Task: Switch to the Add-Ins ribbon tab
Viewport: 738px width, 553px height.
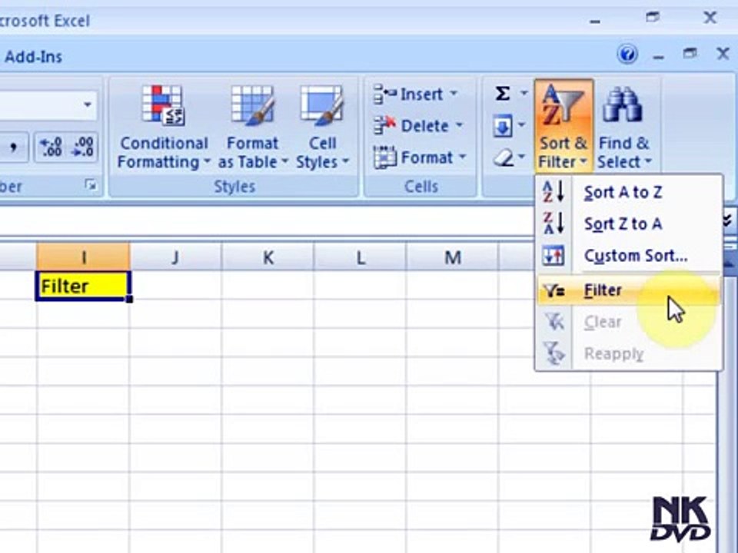Action: point(33,57)
